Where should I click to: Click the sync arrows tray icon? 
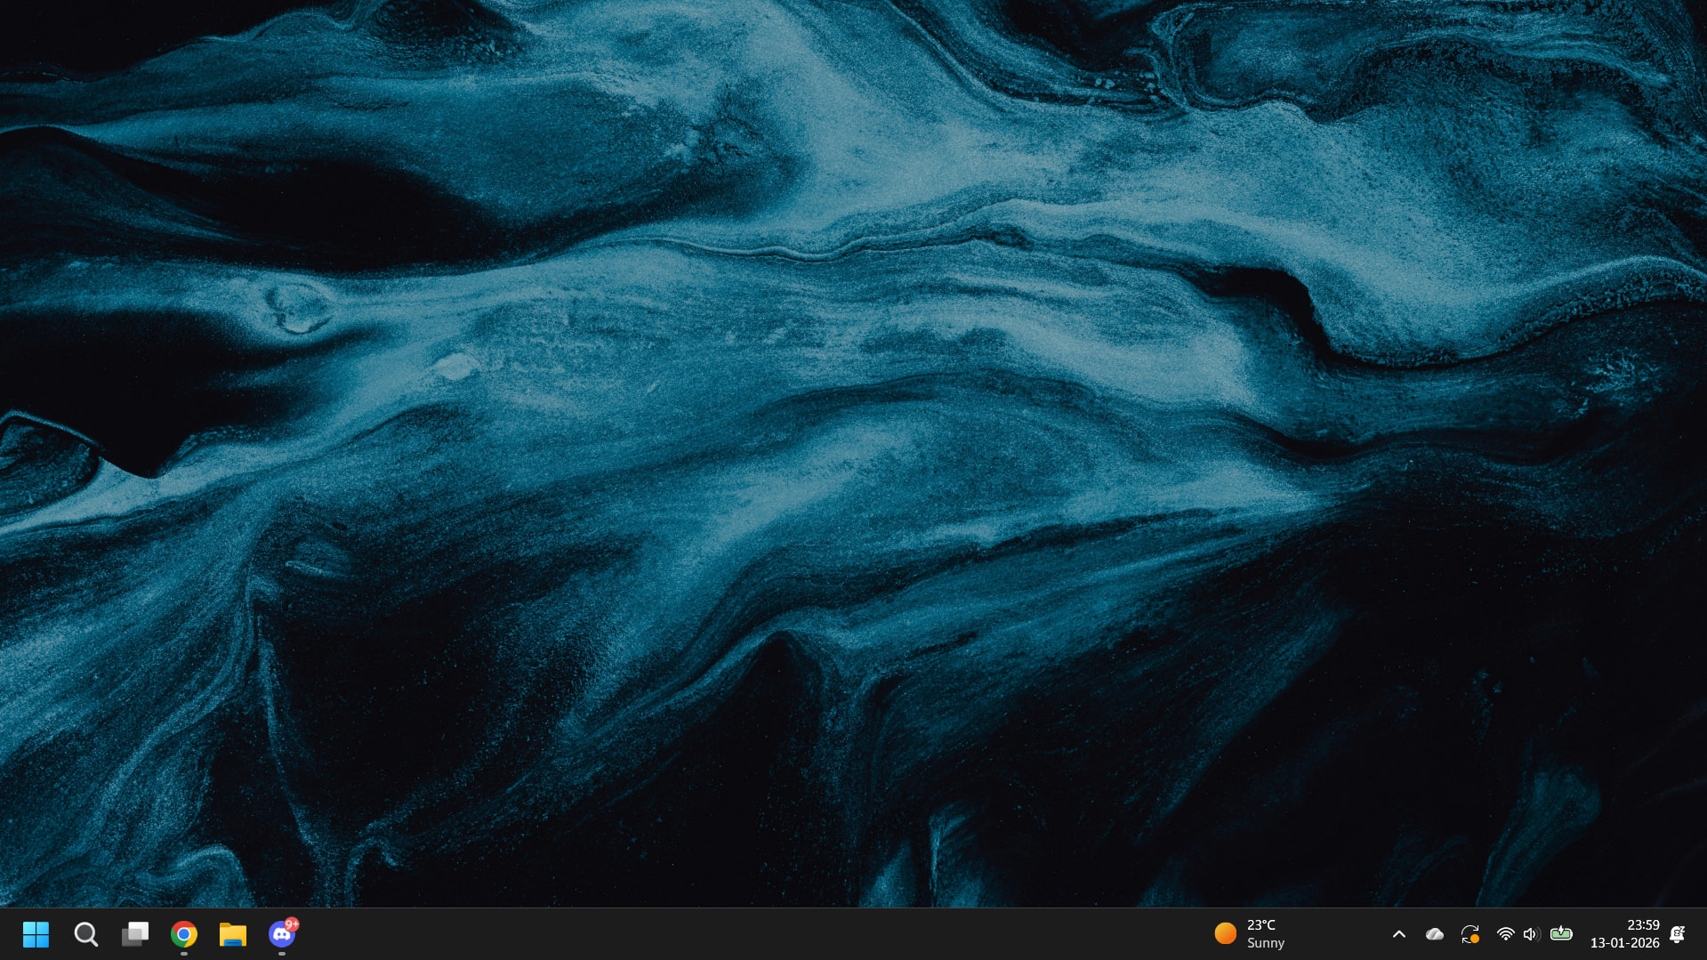coord(1469,934)
